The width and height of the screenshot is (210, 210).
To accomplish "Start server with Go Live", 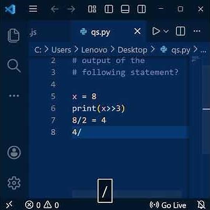I will (168, 205).
